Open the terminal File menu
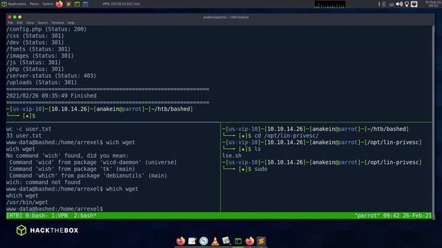 pyautogui.click(x=10, y=23)
